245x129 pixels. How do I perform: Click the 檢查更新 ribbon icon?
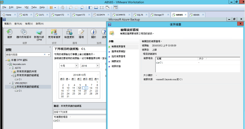[69, 33]
